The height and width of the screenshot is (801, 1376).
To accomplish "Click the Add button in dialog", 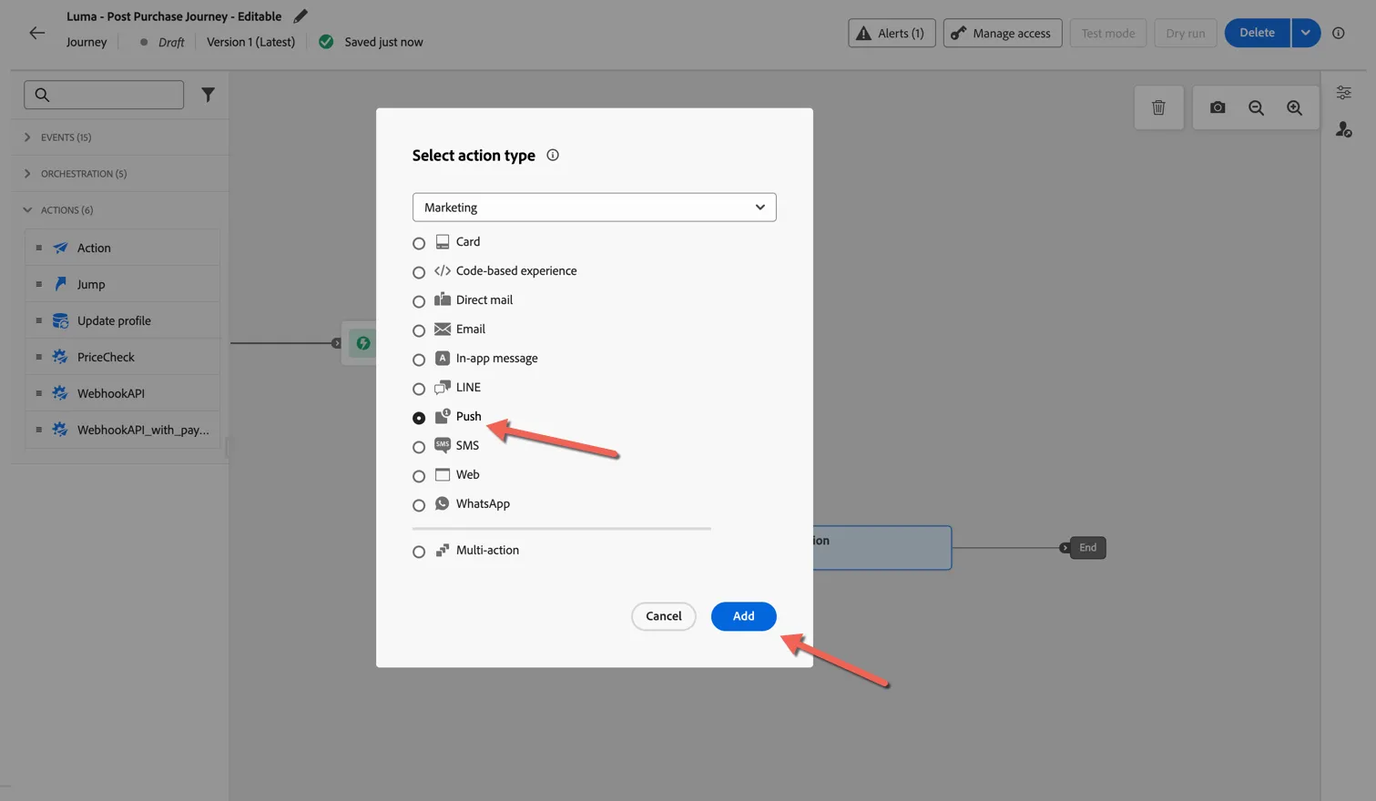I will point(743,616).
